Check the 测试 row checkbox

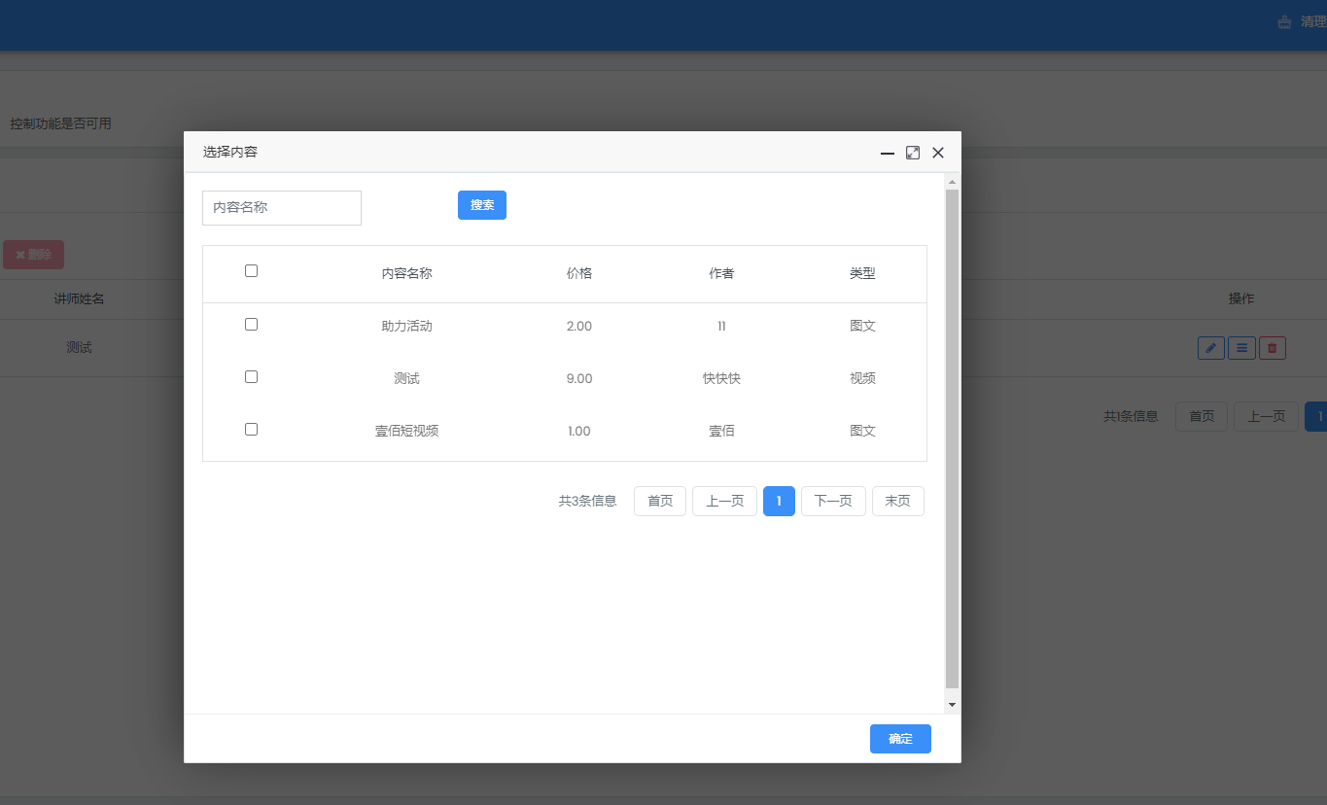(251, 377)
